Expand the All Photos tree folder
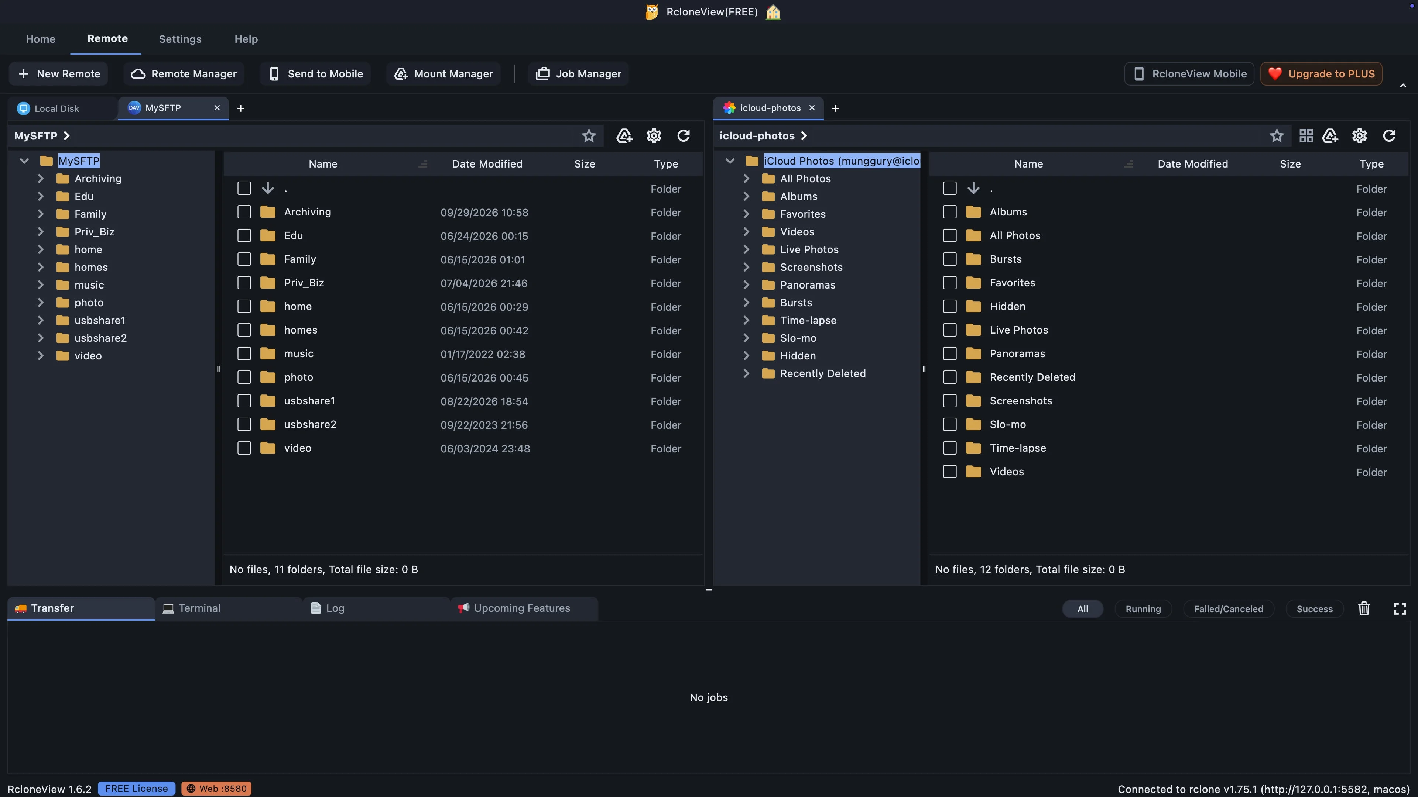The height and width of the screenshot is (797, 1418). coord(746,178)
